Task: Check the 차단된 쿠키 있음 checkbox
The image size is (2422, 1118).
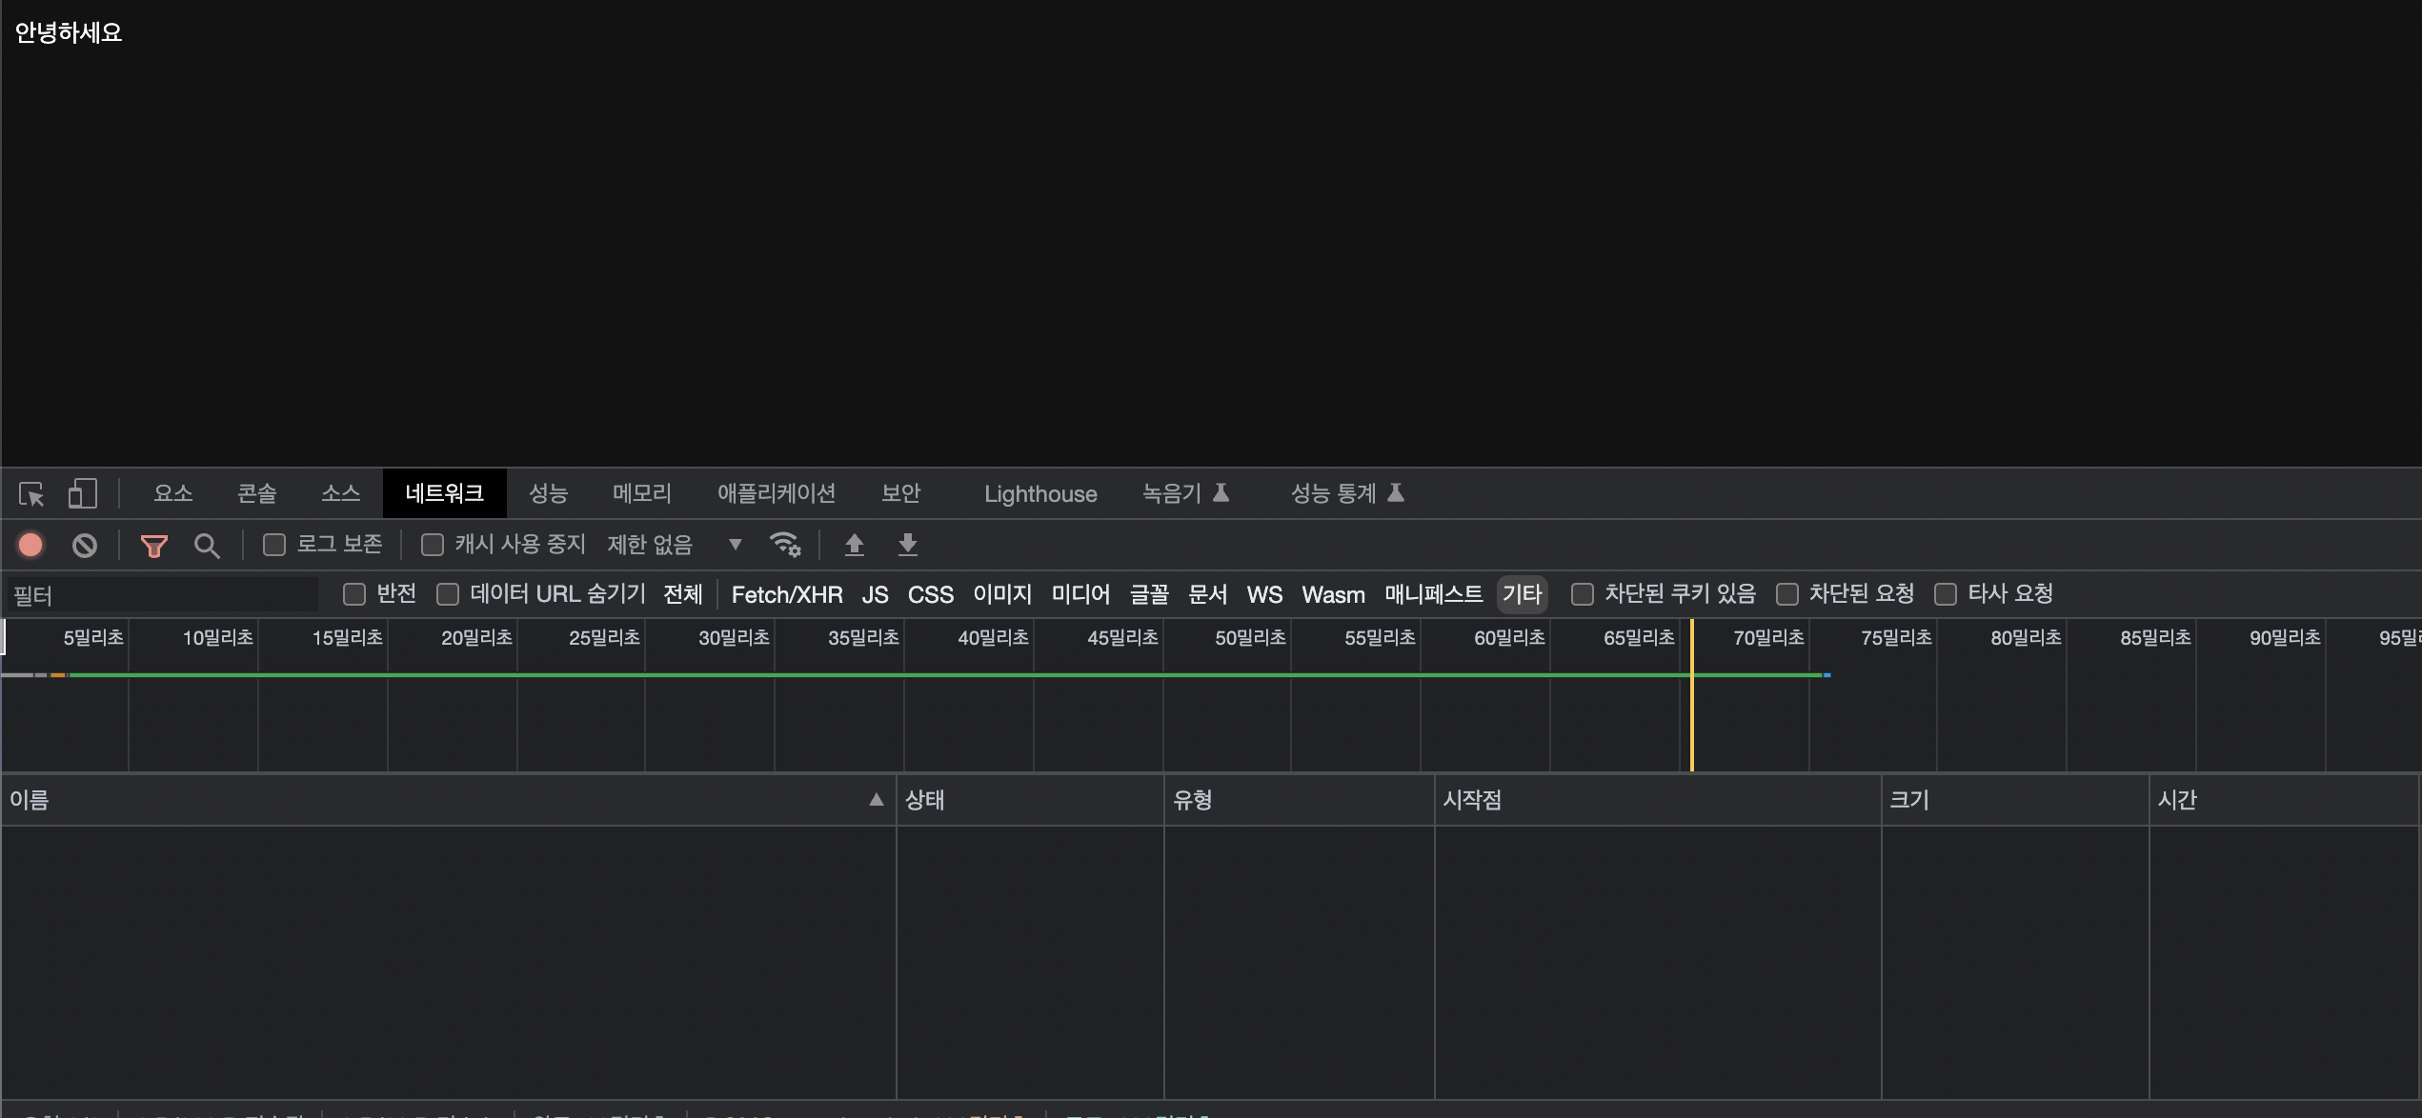Action: [1583, 594]
